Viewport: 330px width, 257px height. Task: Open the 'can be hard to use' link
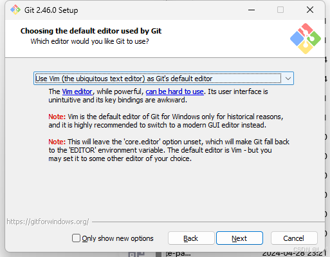click(x=174, y=91)
